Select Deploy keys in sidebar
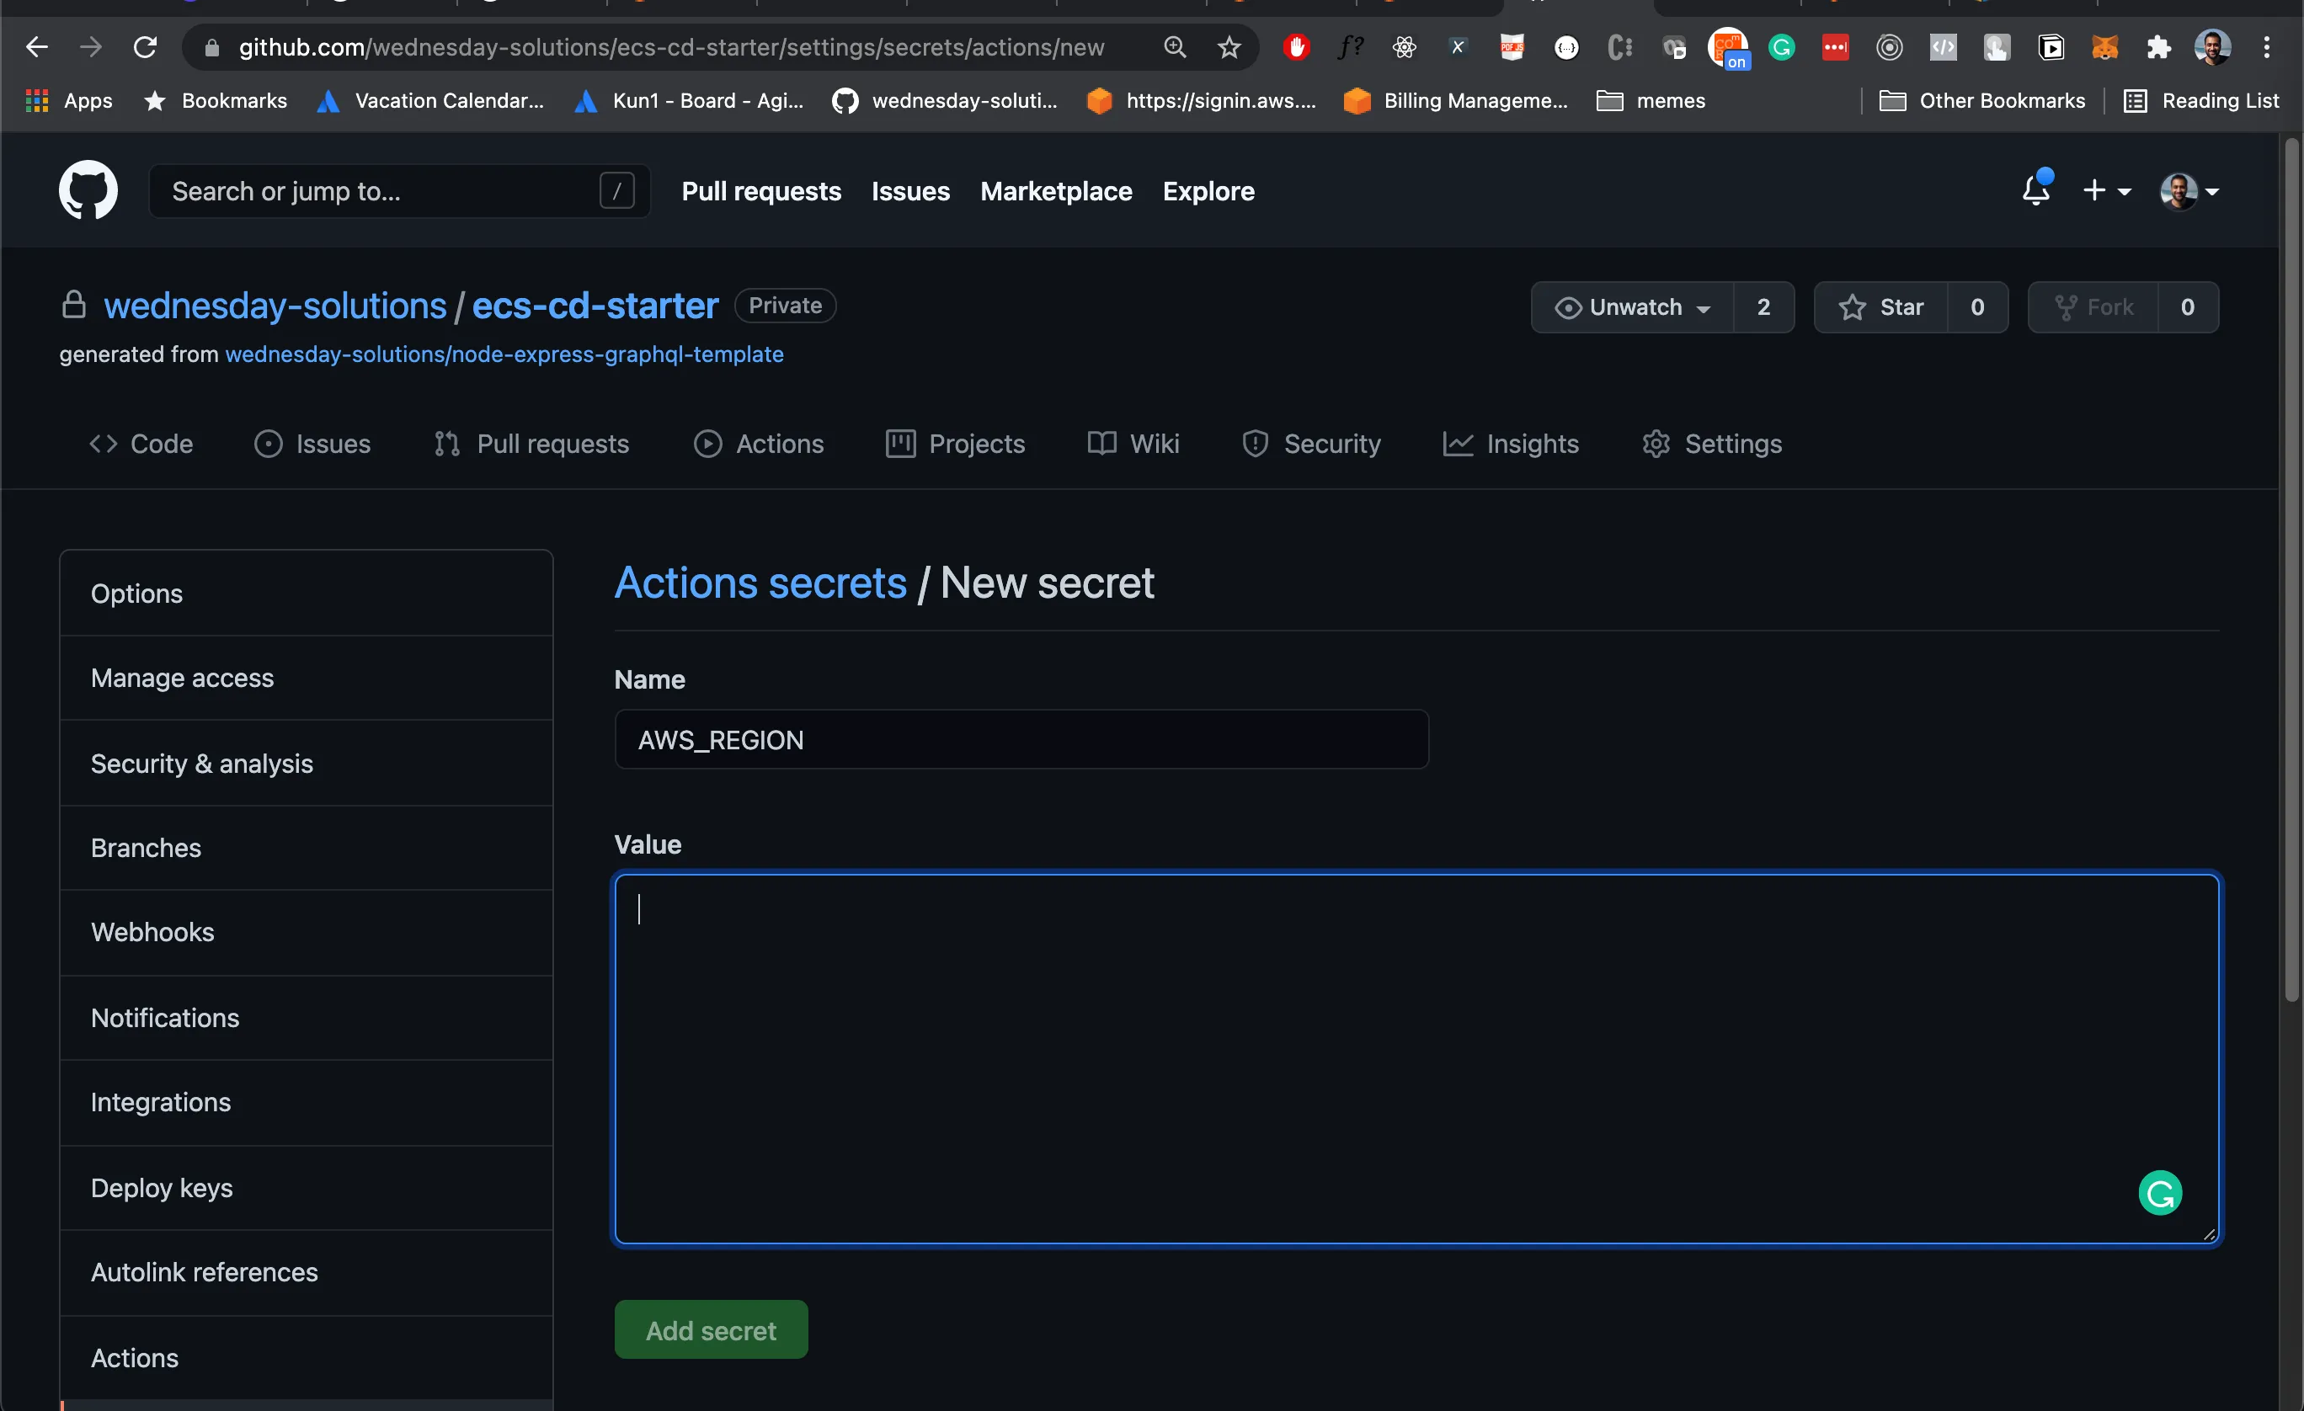Viewport: 2304px width, 1411px height. pyautogui.click(x=306, y=1188)
